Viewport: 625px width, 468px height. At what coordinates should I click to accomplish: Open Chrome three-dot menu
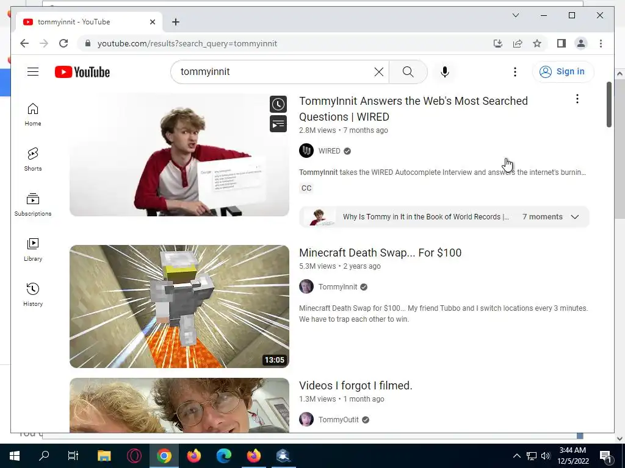(x=601, y=43)
